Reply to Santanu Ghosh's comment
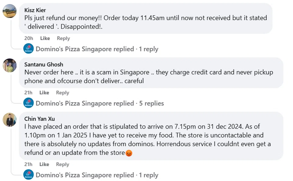 tap(63, 93)
